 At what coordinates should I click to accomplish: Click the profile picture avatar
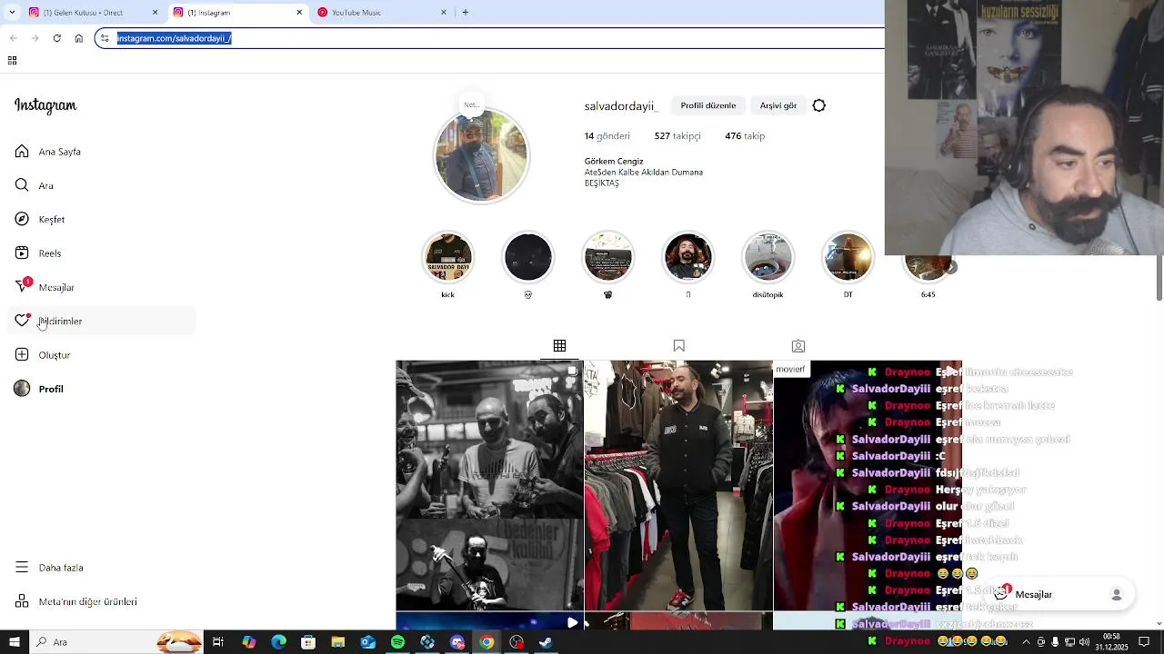click(x=481, y=155)
